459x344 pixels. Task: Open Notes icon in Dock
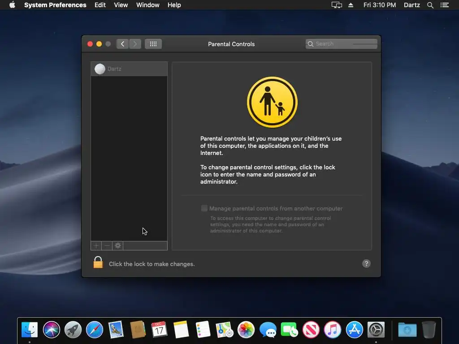click(181, 330)
